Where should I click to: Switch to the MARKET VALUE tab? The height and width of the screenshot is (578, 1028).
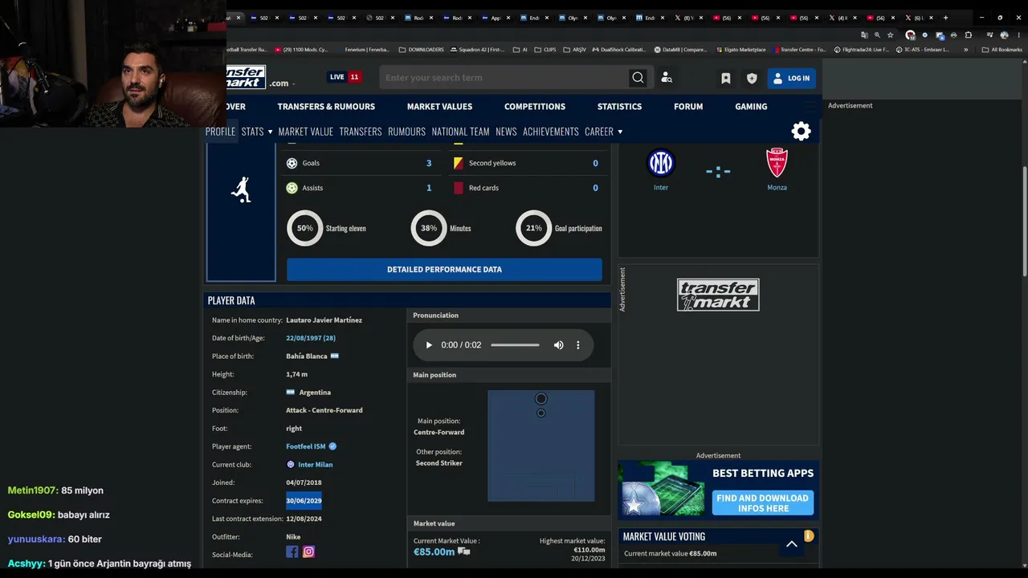click(305, 132)
